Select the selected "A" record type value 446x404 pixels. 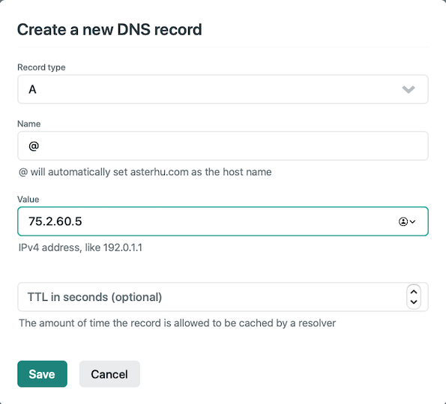click(x=32, y=90)
